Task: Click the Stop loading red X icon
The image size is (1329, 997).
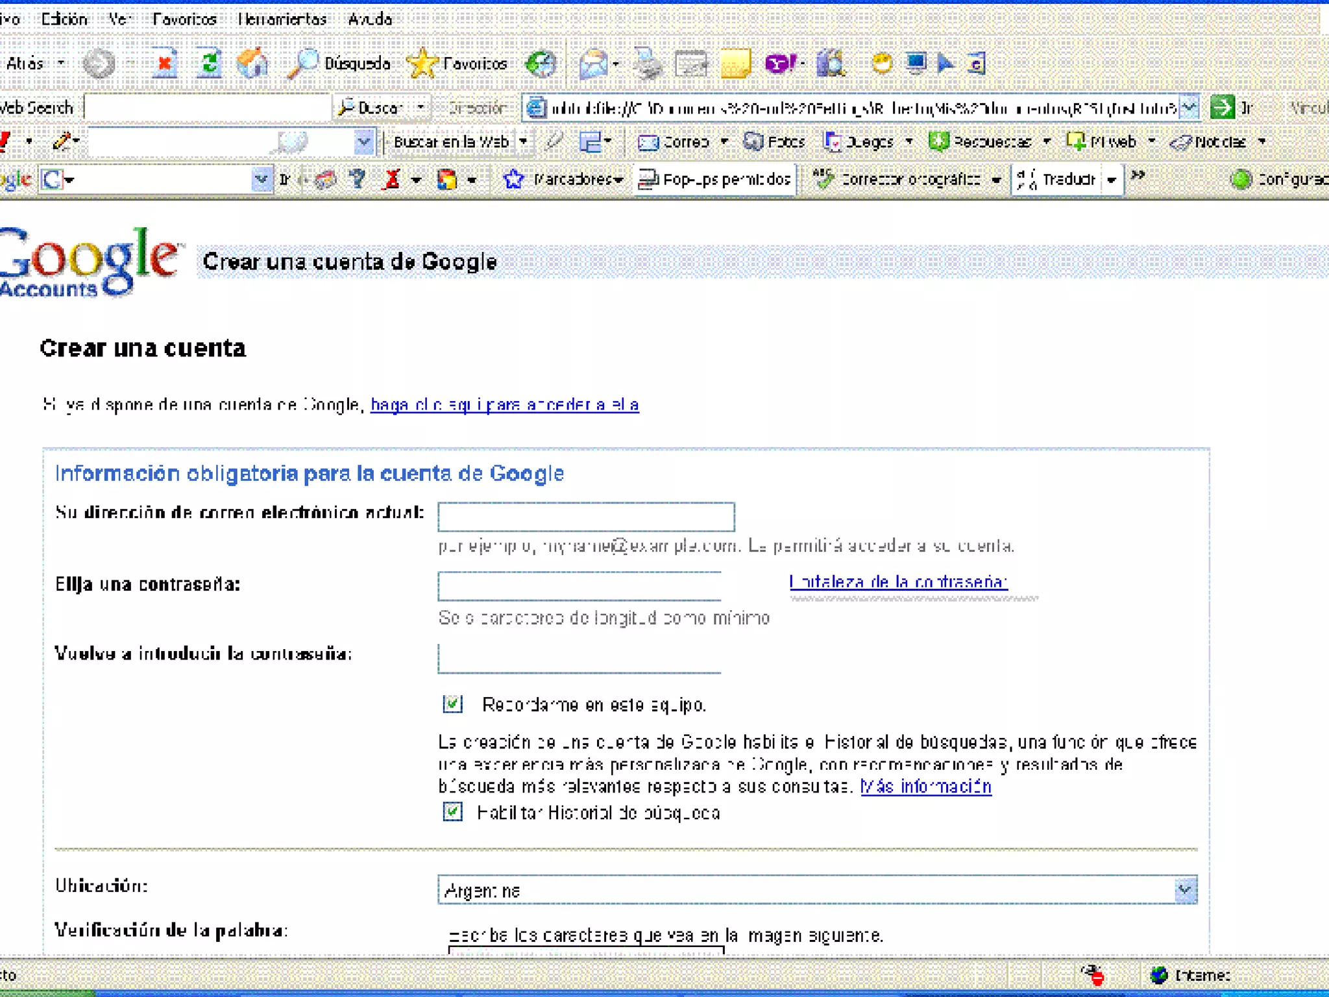Action: click(165, 64)
